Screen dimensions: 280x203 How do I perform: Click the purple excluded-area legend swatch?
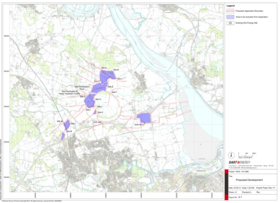(x=231, y=17)
